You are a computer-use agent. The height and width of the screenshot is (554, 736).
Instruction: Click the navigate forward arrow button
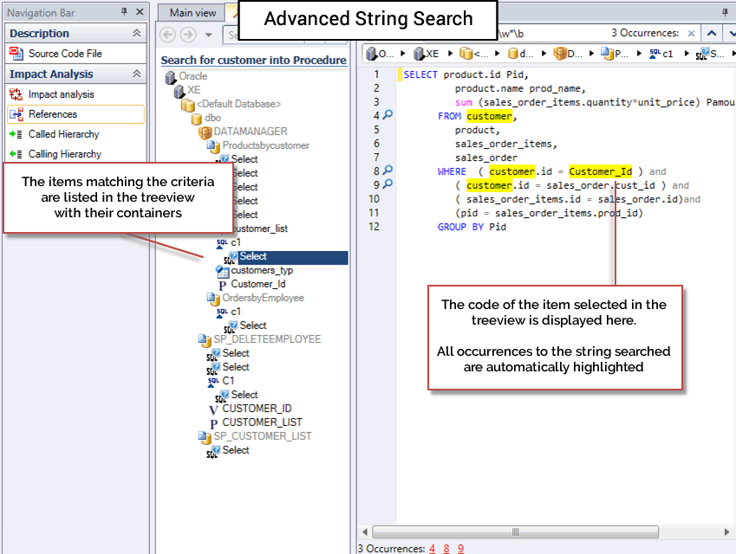(x=188, y=35)
